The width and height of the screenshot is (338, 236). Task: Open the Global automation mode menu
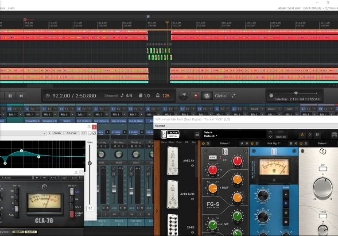click(221, 96)
